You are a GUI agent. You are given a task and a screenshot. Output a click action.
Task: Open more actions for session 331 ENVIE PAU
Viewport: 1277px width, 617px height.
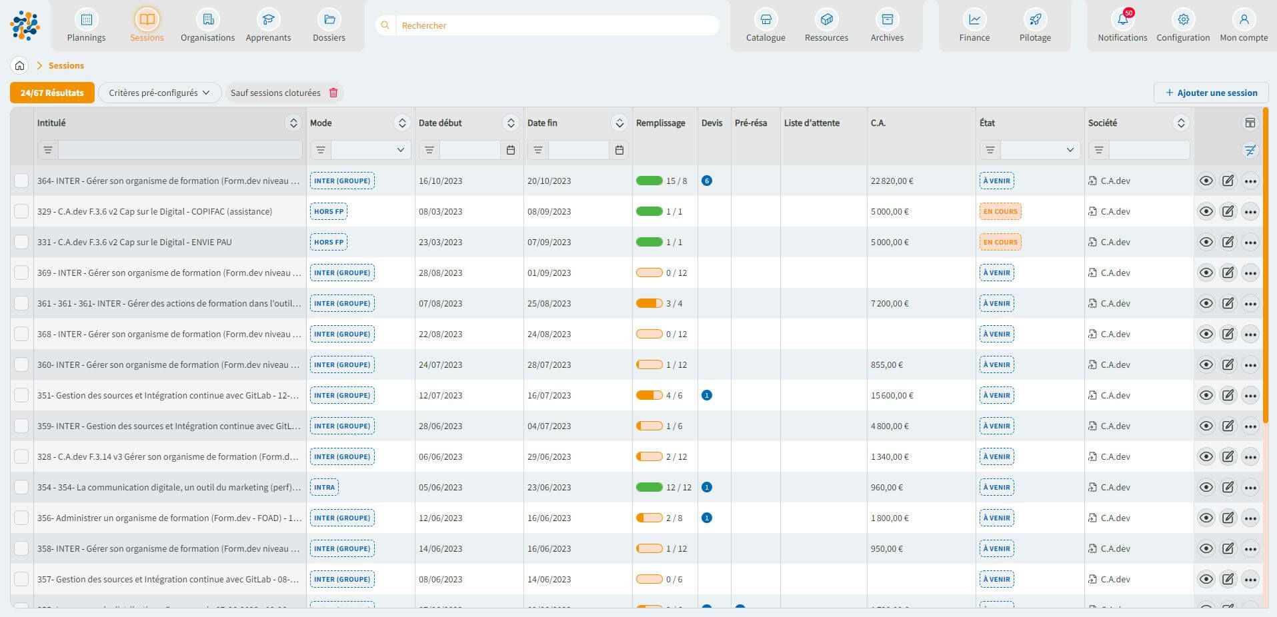1250,243
